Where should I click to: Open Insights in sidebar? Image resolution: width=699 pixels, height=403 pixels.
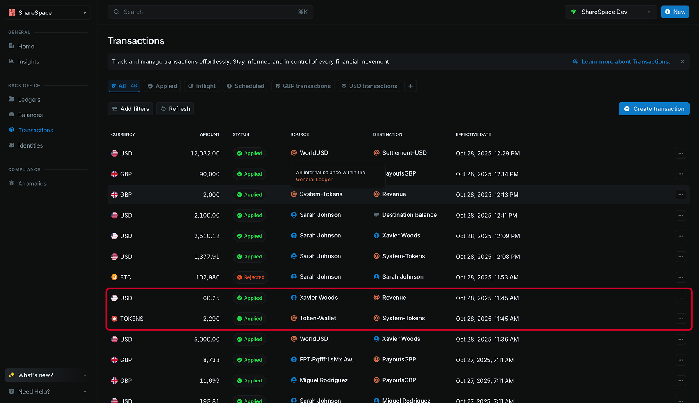(x=28, y=61)
